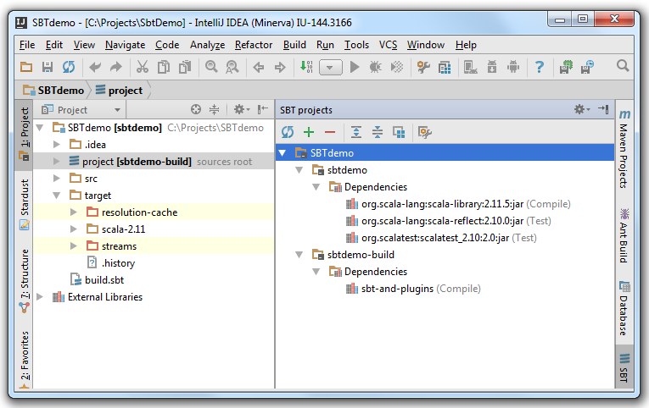Collapse the target folder
Image resolution: width=649 pixels, height=408 pixels.
57,196
